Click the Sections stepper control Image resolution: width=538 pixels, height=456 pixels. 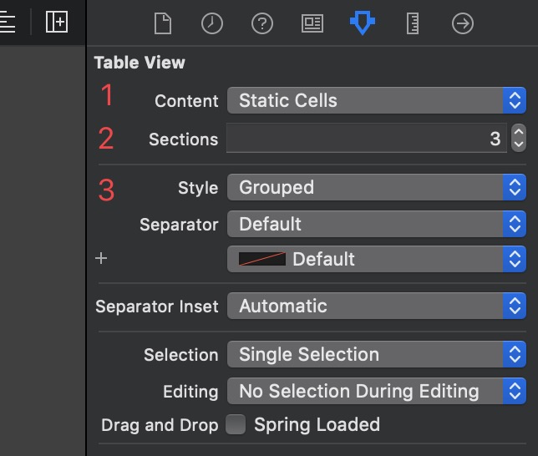[519, 139]
